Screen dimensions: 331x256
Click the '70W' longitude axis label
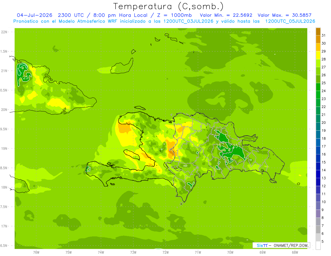click(230, 252)
